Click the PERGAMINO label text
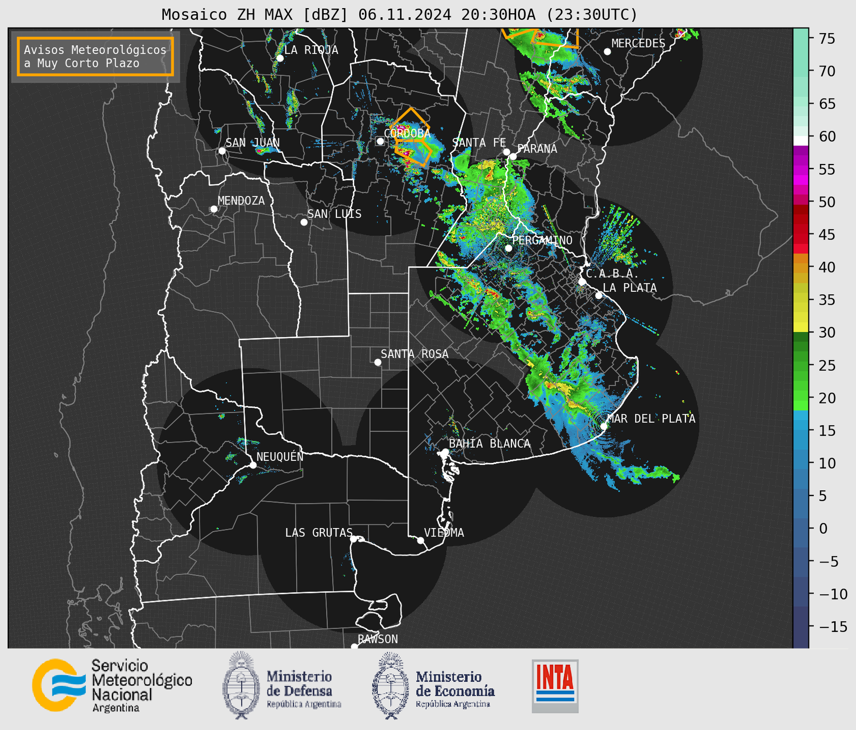 pyautogui.click(x=542, y=240)
